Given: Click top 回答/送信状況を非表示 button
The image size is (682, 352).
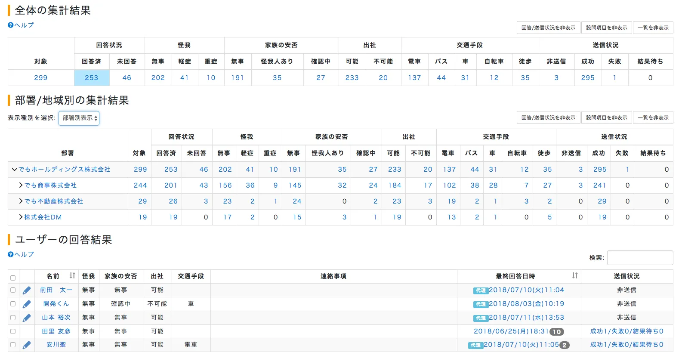Looking at the screenshot, I should [548, 28].
